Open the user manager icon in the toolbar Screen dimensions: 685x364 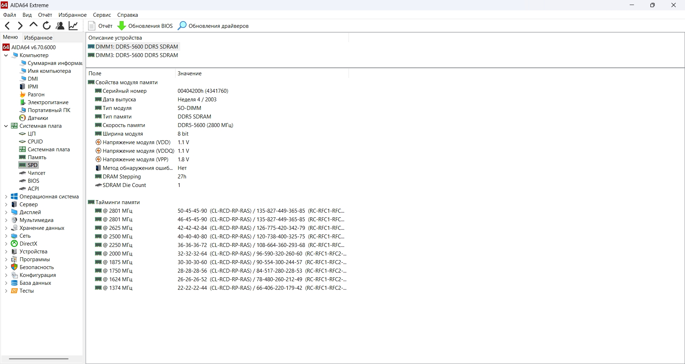tap(60, 26)
